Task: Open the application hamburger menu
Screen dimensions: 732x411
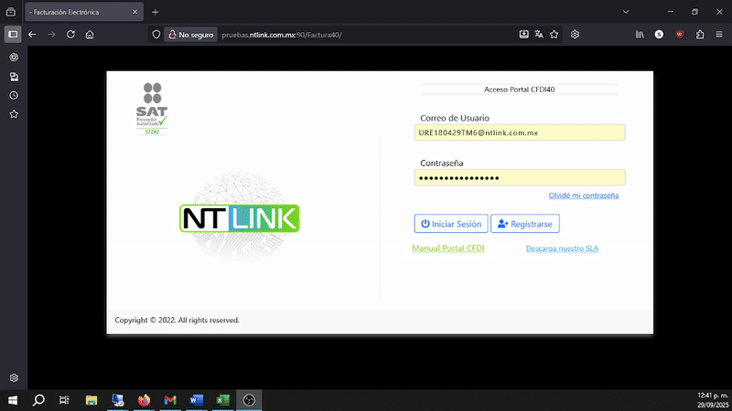Action: click(719, 35)
